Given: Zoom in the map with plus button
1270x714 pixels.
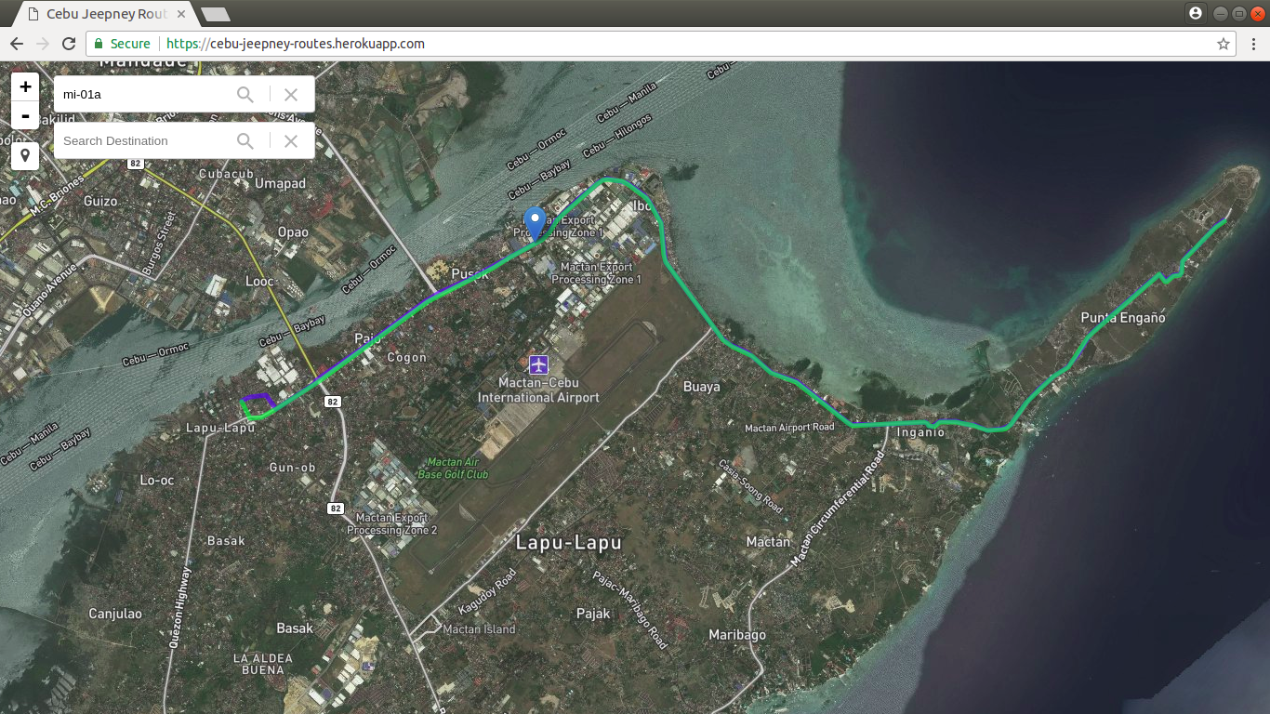Looking at the screenshot, I should click(25, 86).
